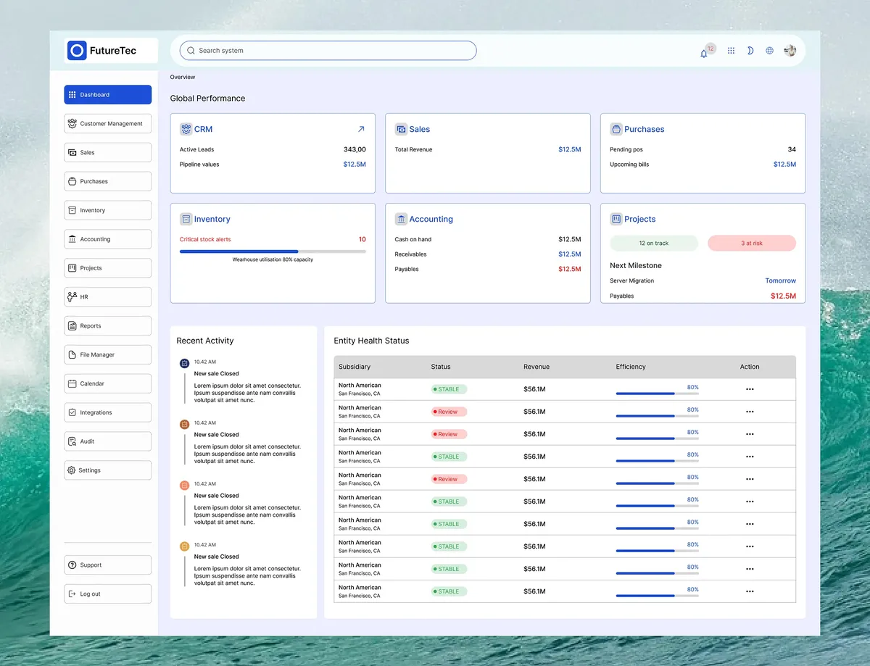Click Review badge in second table row
The width and height of the screenshot is (870, 666).
[x=449, y=412]
